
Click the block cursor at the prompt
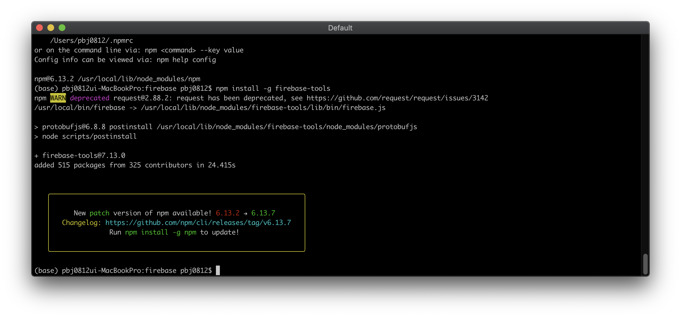pos(218,270)
